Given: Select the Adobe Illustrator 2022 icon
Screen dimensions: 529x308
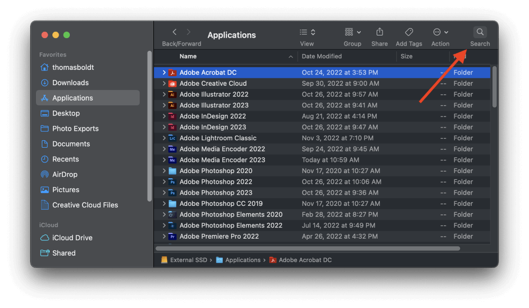Looking at the screenshot, I should [172, 94].
